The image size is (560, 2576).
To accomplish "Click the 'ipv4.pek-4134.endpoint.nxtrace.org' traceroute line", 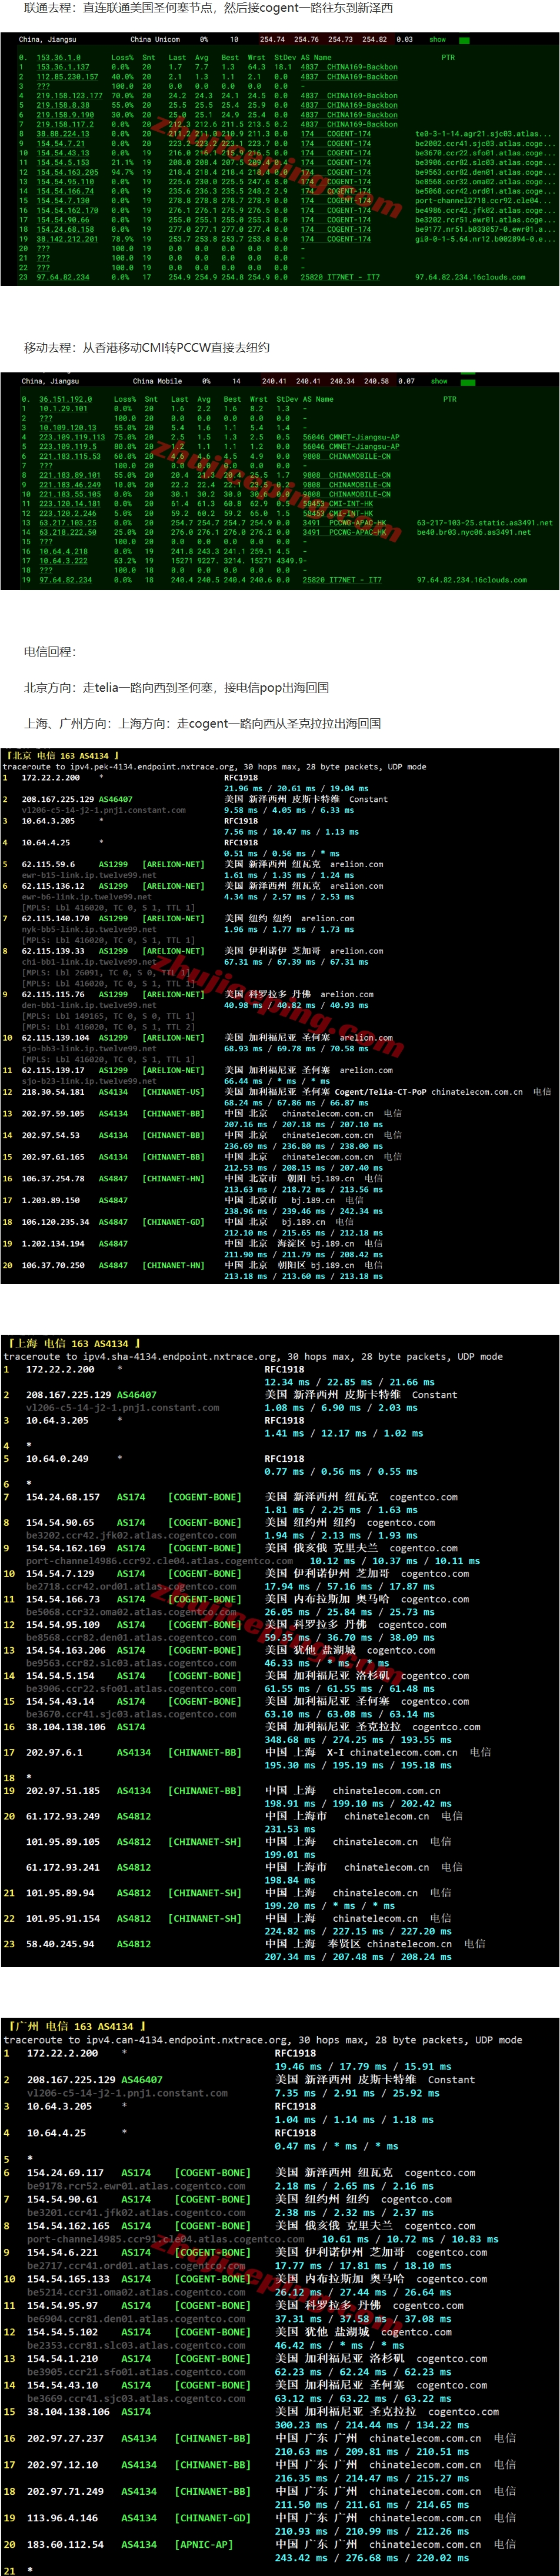I will click(215, 767).
